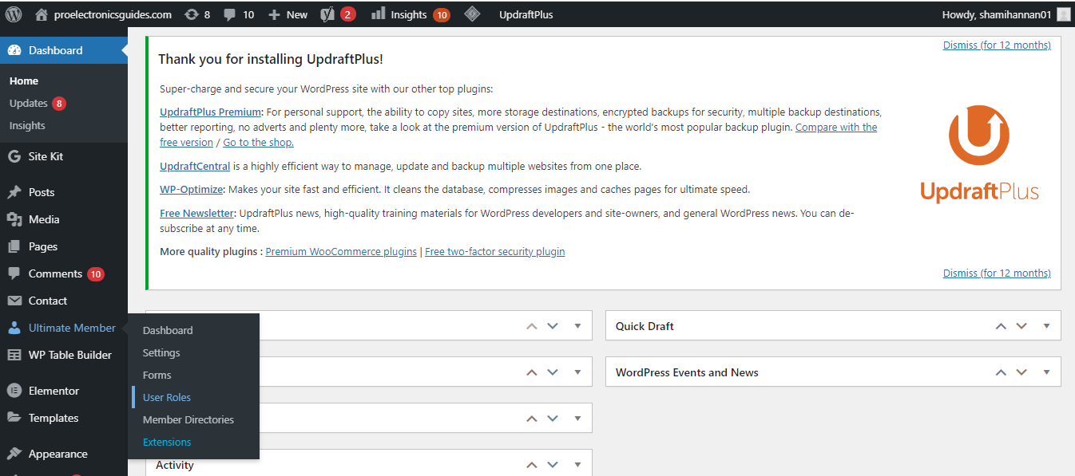Open comments via the speech bubble icon
This screenshot has height=476, width=1075.
(230, 14)
